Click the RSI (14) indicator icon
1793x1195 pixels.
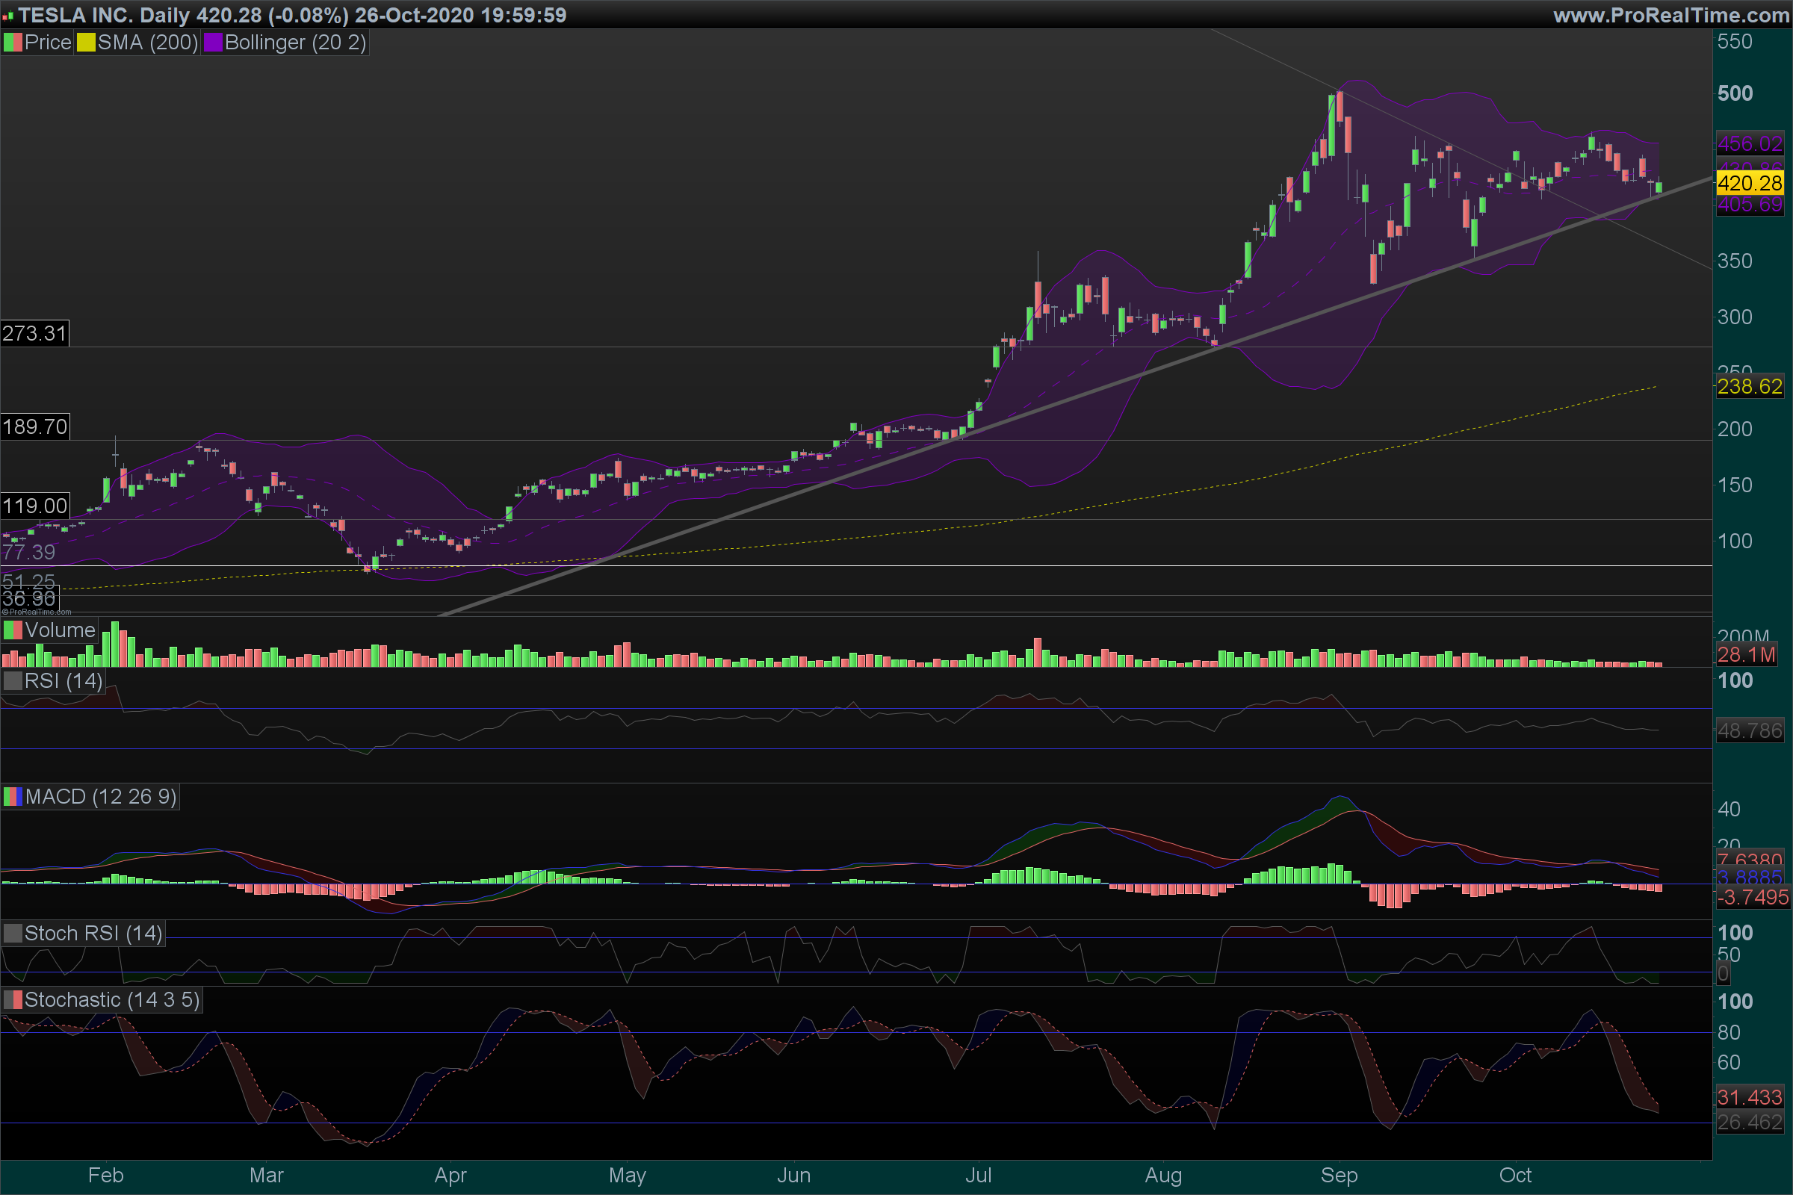coord(13,680)
